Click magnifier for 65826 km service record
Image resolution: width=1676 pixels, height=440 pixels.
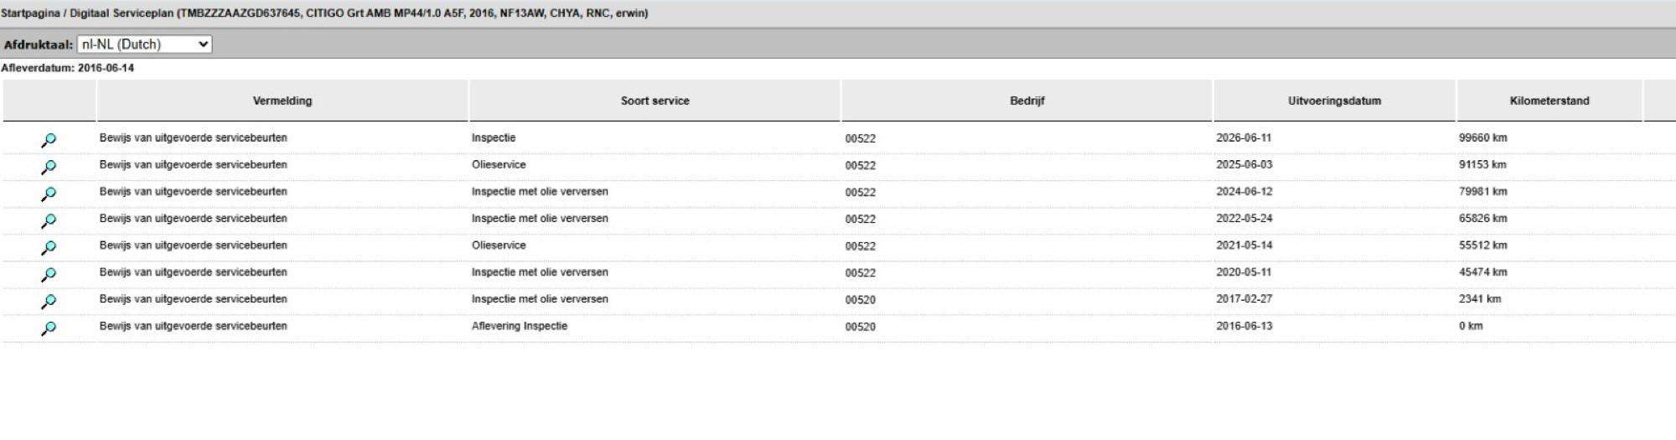[x=49, y=220]
